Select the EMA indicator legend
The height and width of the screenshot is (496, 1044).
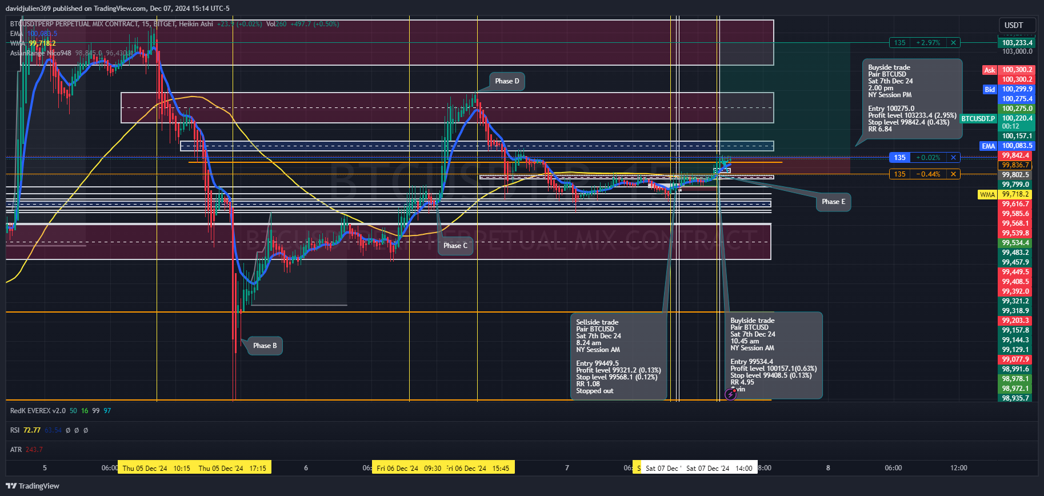coord(34,34)
